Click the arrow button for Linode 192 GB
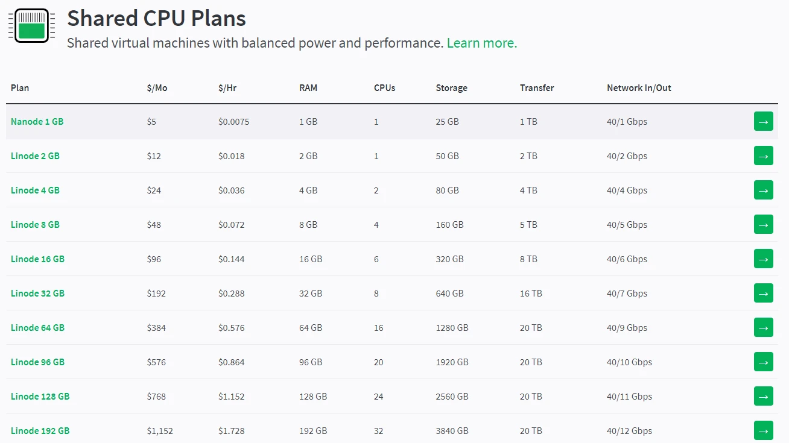Screen dimensions: 789x443 pyautogui.click(x=763, y=430)
